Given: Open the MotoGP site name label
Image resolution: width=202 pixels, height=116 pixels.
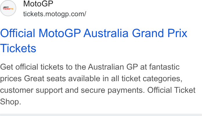Looking at the screenshot, I should pos(38,3).
